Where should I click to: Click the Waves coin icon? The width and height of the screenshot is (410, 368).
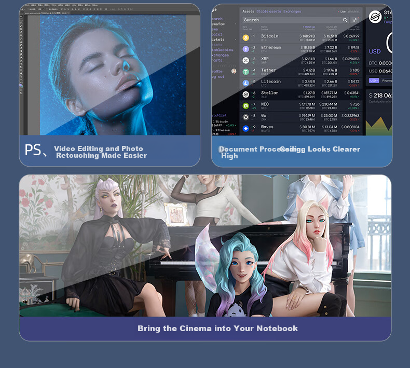tap(246, 128)
